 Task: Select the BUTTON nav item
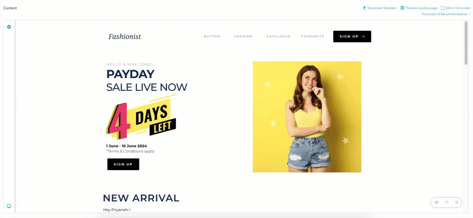coord(212,36)
